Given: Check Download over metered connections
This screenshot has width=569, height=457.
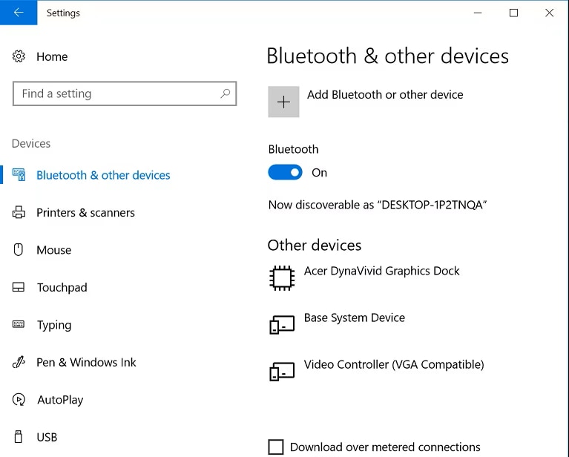Looking at the screenshot, I should coord(276,447).
